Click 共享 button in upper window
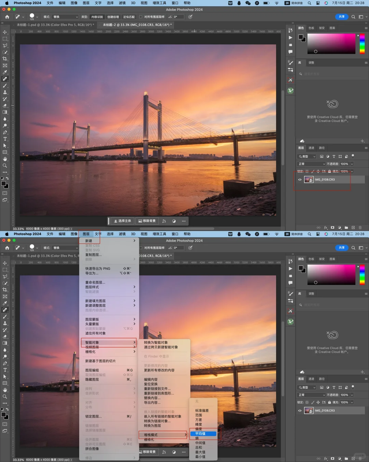Viewport: 369px width, 462px height. [342, 17]
